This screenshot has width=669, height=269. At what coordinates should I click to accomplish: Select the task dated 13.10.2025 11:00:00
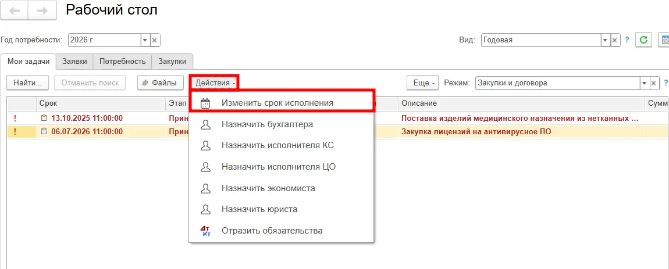click(x=87, y=118)
